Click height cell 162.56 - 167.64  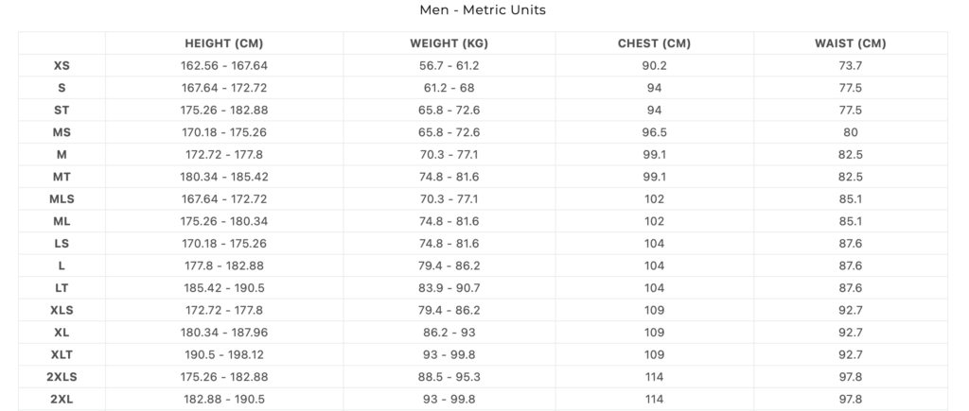tap(223, 65)
